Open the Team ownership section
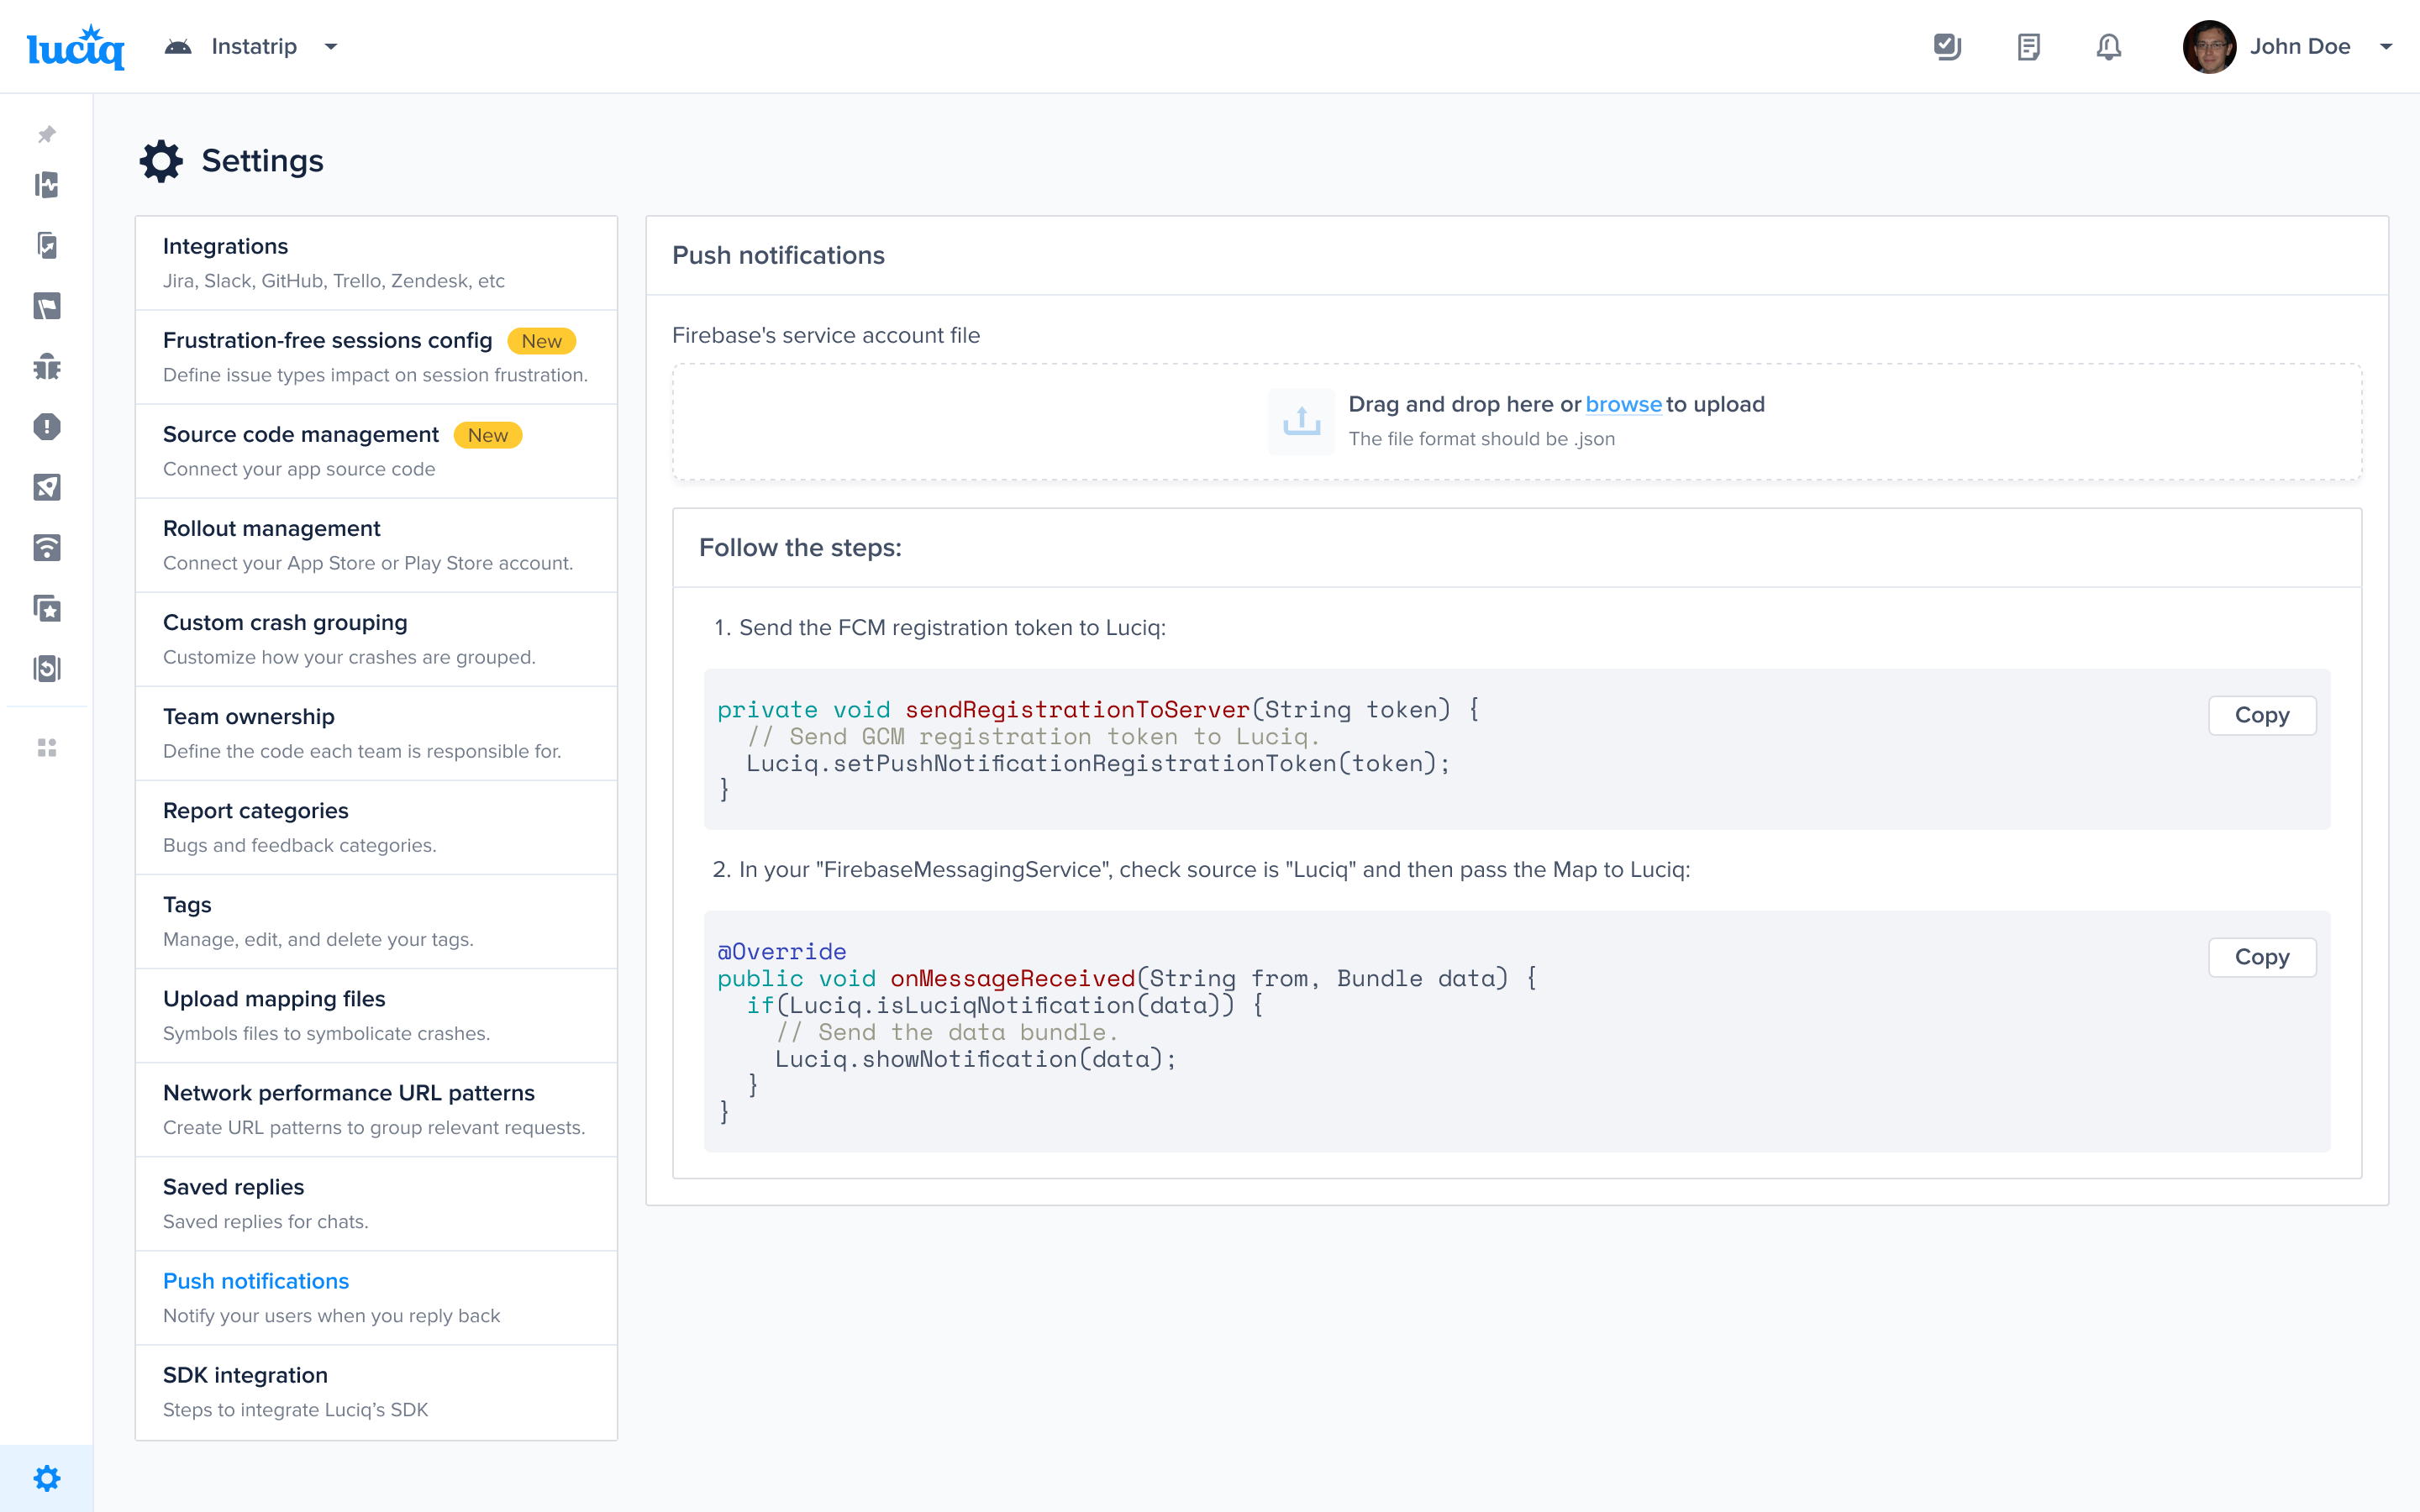2420x1512 pixels. click(x=376, y=733)
